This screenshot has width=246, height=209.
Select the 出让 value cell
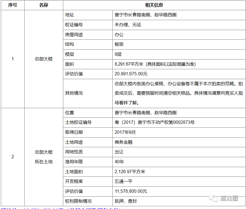179,152
